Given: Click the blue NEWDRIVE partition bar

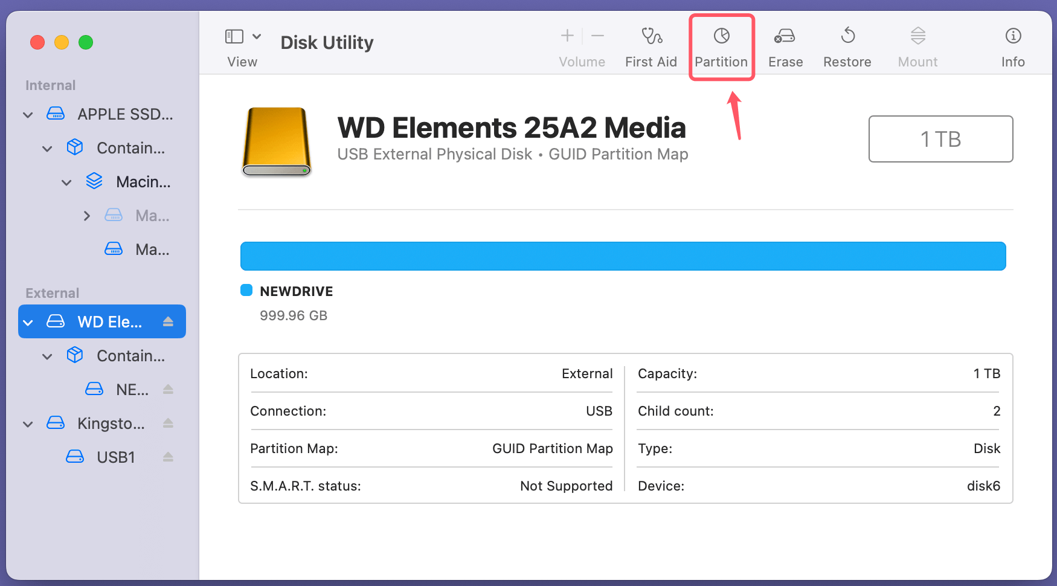Looking at the screenshot, I should coord(623,256).
